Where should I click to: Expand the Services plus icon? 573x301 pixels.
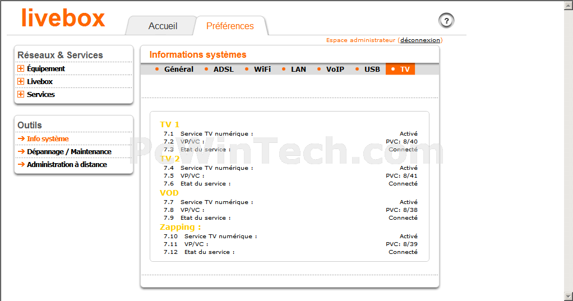coord(21,94)
